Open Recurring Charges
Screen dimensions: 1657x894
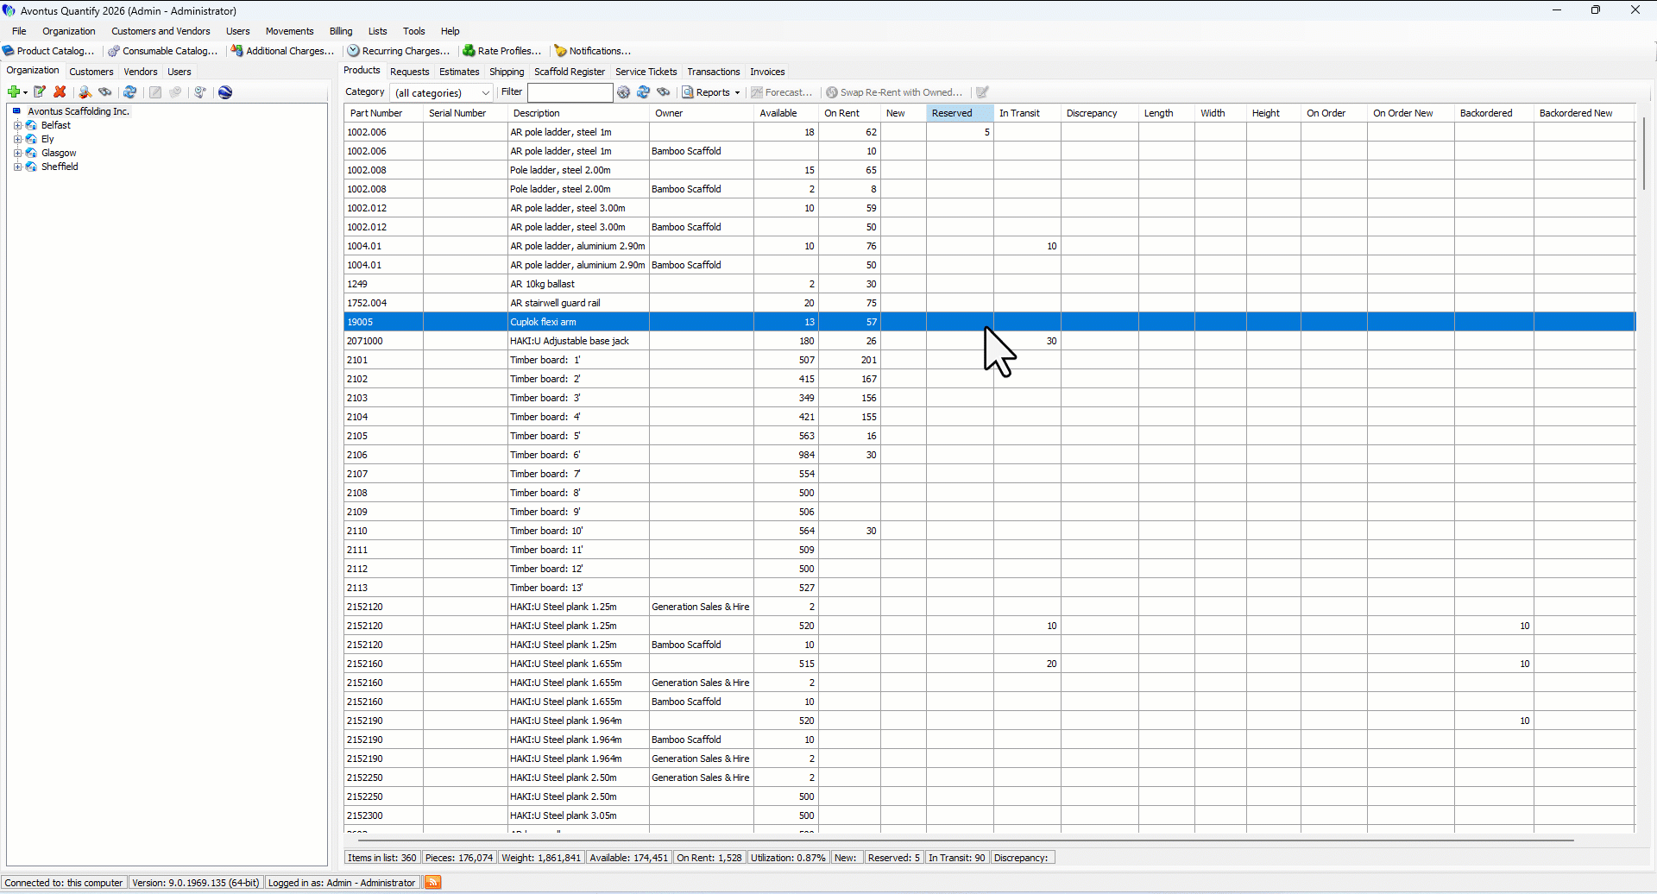[399, 51]
